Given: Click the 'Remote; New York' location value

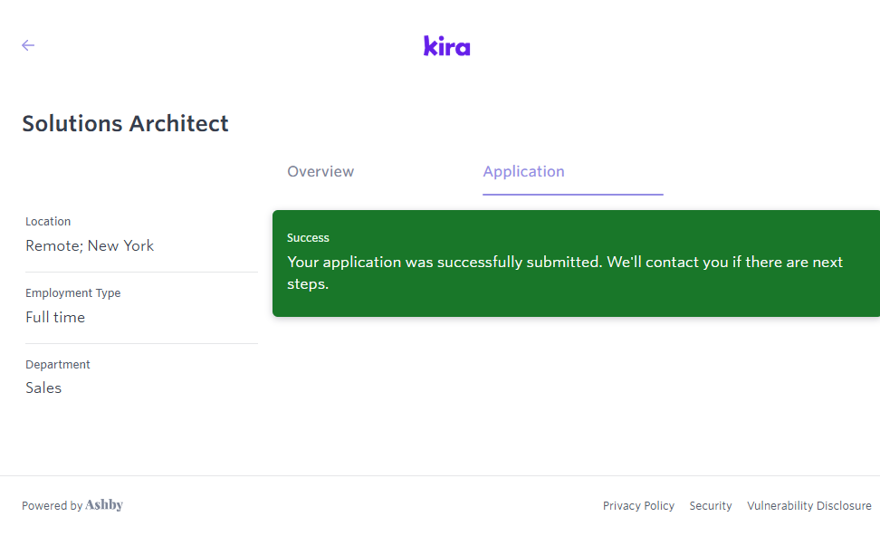Looking at the screenshot, I should (x=90, y=245).
